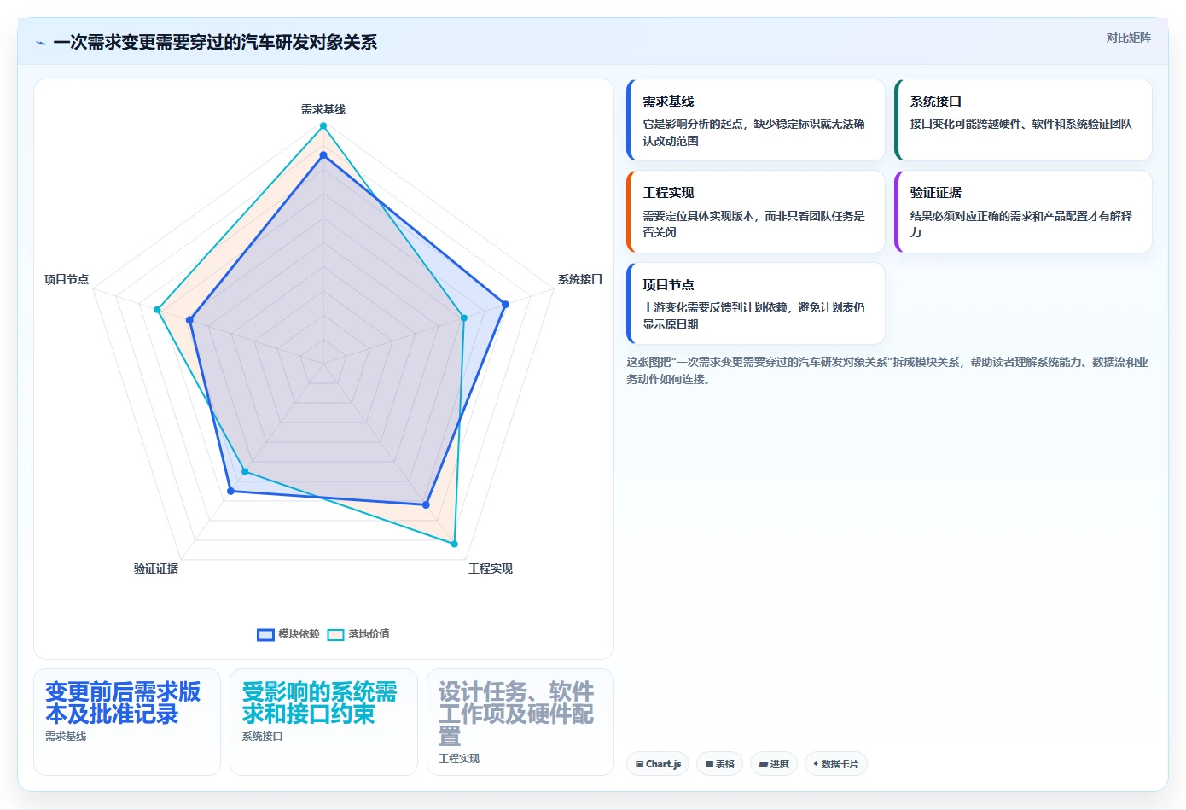Click the teal data point on 工程实现 axis
The width and height of the screenshot is (1186, 810).
tap(454, 544)
